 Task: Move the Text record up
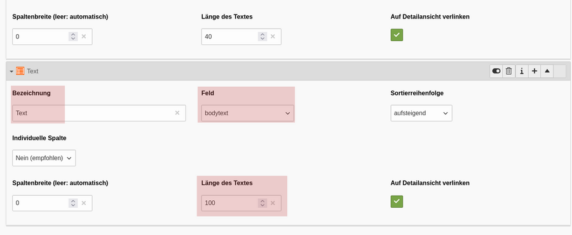(x=547, y=72)
